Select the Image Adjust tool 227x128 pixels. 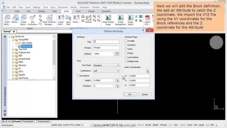click(131, 20)
